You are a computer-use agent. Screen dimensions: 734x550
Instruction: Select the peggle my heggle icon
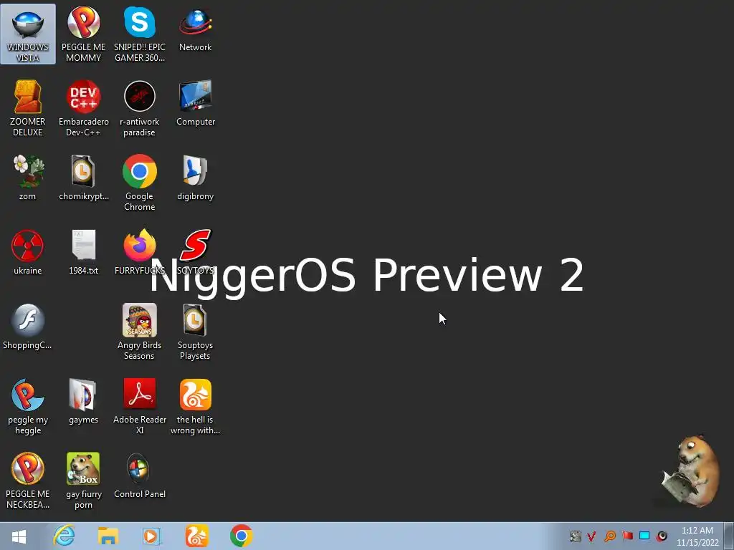(x=28, y=407)
